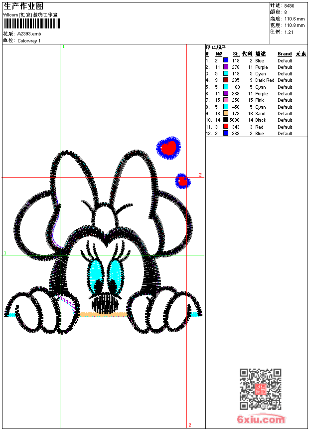Click "Default" brand in the Black row

(285, 120)
